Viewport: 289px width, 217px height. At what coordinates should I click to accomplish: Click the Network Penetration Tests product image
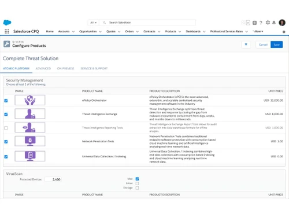30,141
